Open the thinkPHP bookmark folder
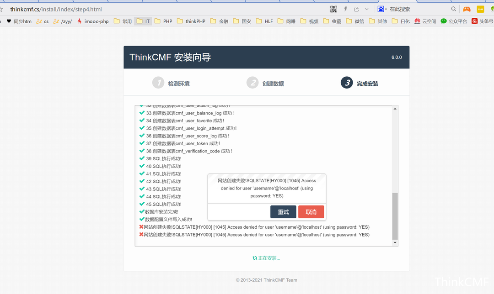 [191, 21]
